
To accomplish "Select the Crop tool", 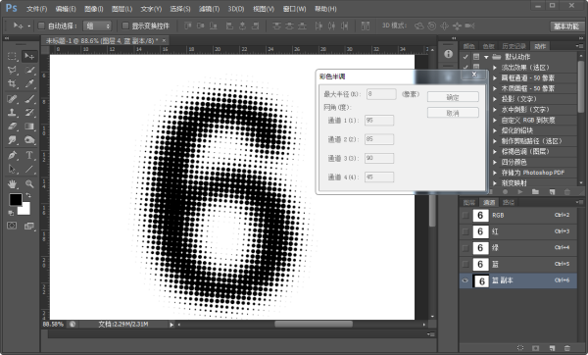I will (12, 83).
